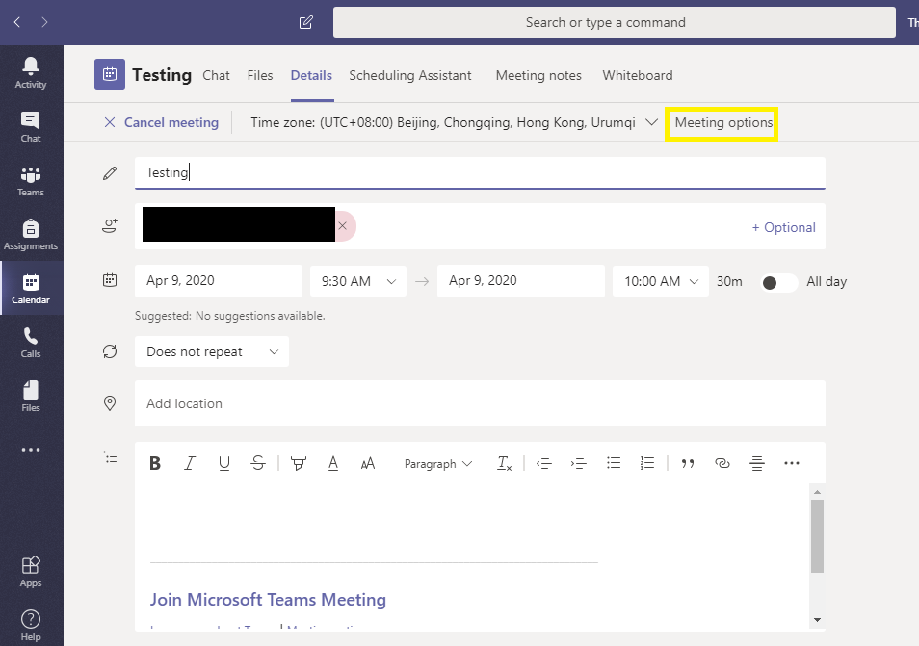This screenshot has width=919, height=646.
Task: Go forward with the right arrow
Action: click(x=44, y=22)
